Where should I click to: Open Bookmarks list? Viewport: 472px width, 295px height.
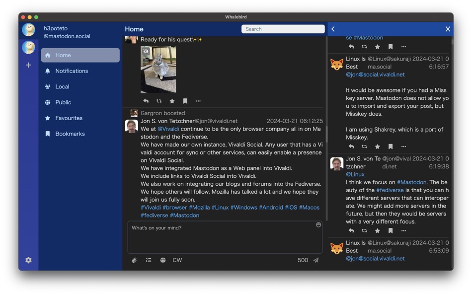80,134
